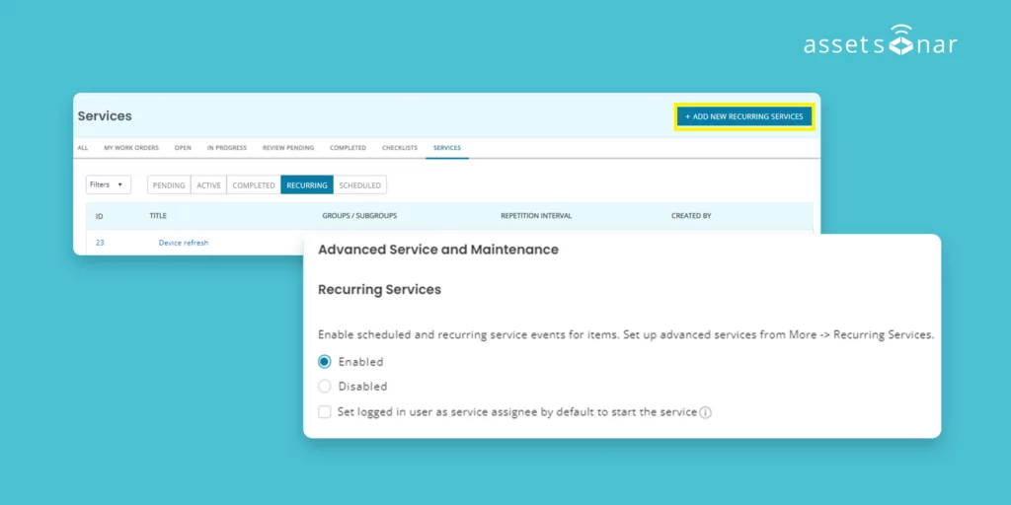Switch to In Progress tab

point(227,148)
